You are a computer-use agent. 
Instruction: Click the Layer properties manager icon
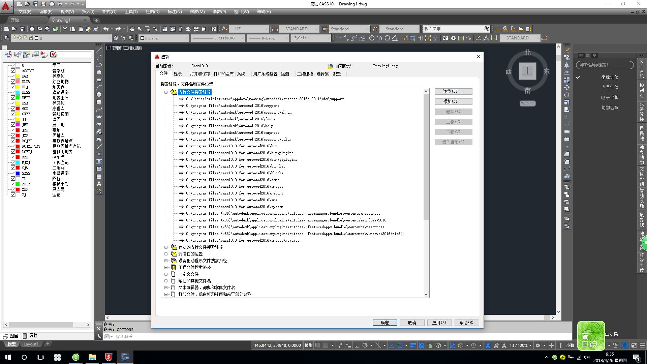(7, 38)
